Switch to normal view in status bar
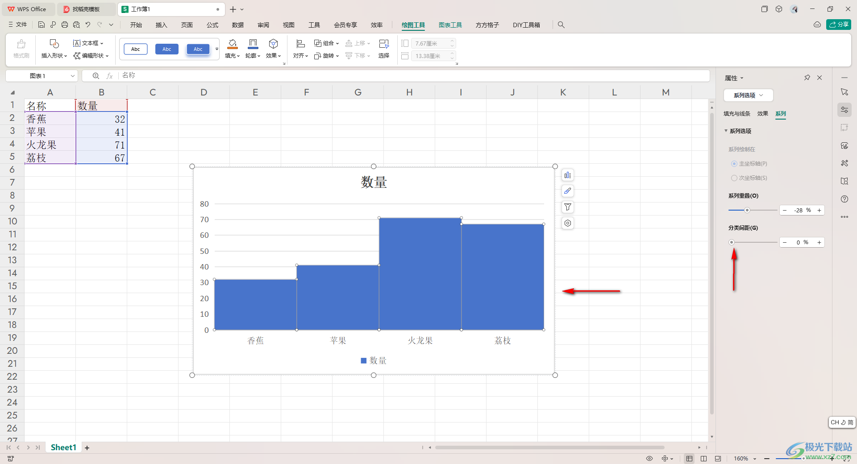Screen dimensions: 857x464 690,459
